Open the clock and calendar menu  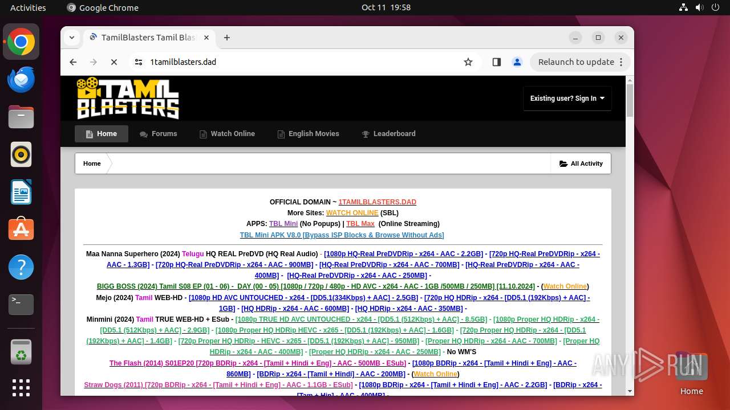coord(386,7)
